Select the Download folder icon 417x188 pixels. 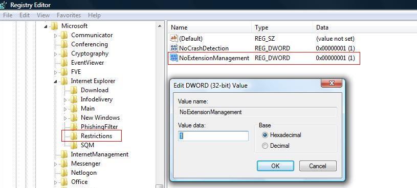[x=74, y=90]
